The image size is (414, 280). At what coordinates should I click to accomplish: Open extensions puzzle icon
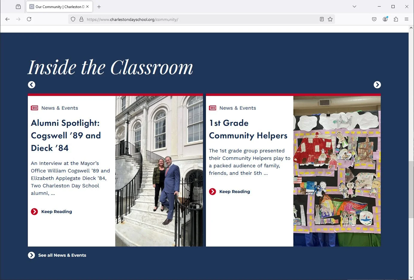[x=396, y=19]
